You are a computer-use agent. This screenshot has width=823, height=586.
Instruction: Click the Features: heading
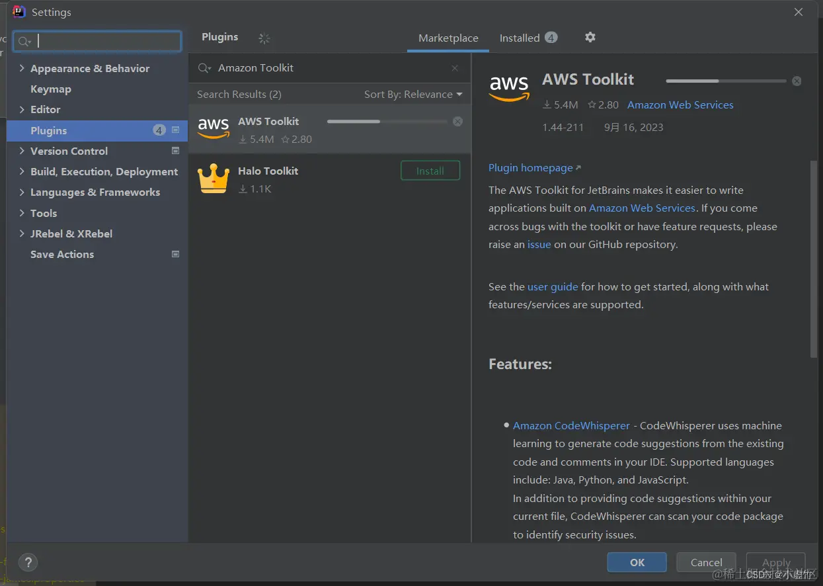tap(520, 364)
